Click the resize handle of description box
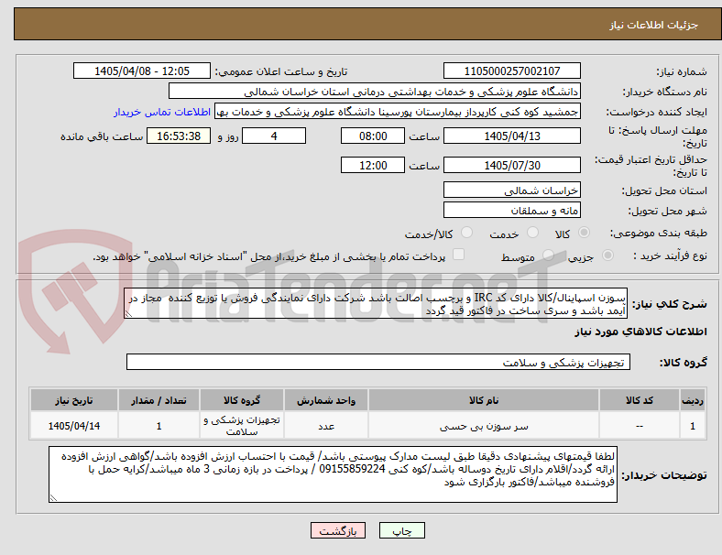 click(128, 314)
